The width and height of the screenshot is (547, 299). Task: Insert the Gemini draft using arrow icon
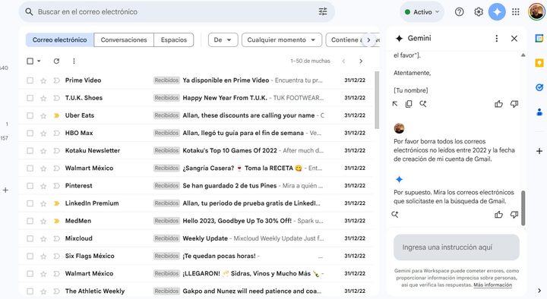[395, 104]
